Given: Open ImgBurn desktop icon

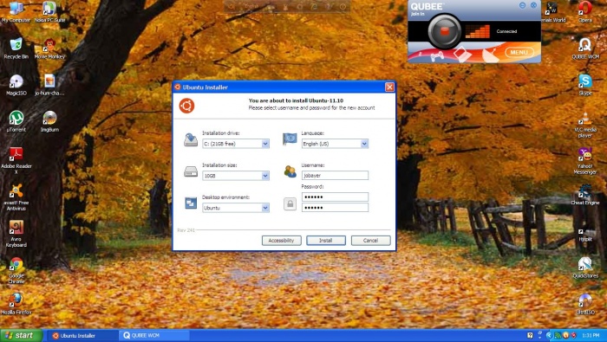Looking at the screenshot, I should [x=49, y=121].
